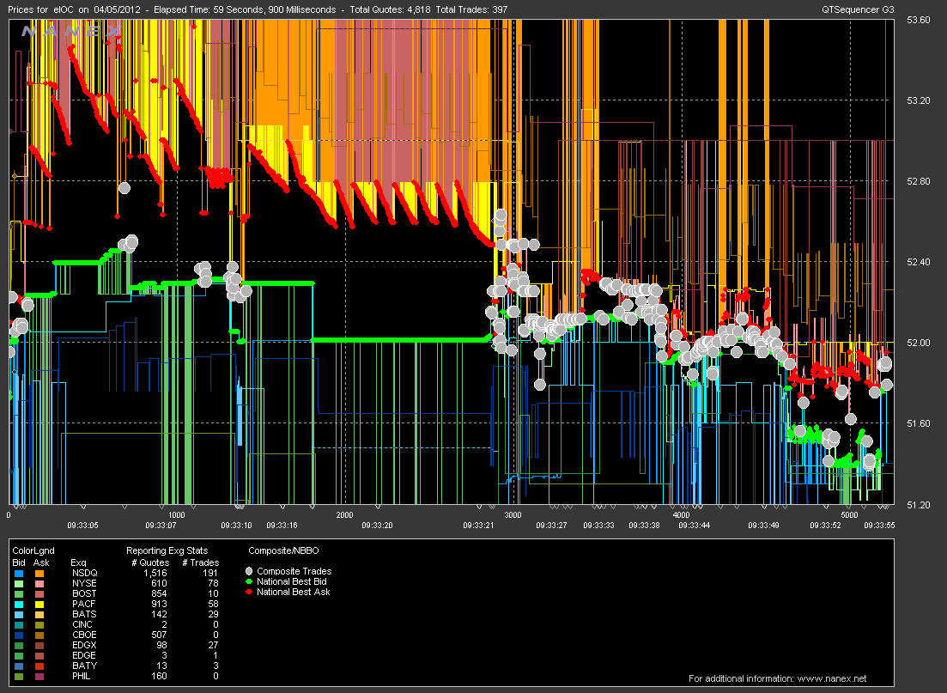Screen dimensions: 947x693
Task: Click the red National Best Ask marker
Action: 250,592
